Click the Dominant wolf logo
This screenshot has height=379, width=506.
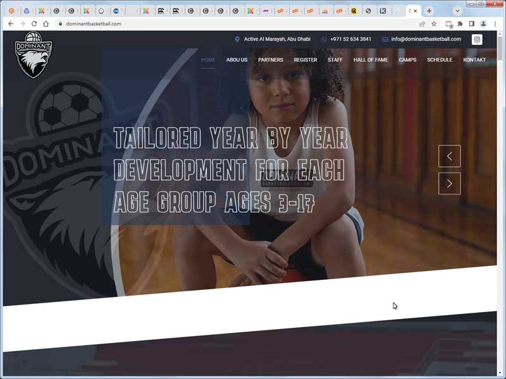(x=34, y=55)
